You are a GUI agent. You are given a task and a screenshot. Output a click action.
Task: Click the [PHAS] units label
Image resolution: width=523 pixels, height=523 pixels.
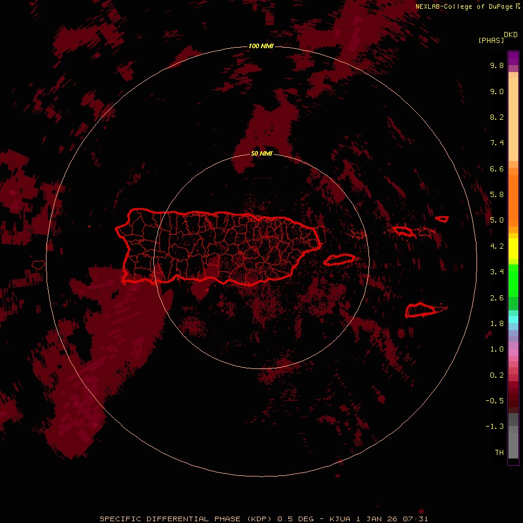pos(491,40)
